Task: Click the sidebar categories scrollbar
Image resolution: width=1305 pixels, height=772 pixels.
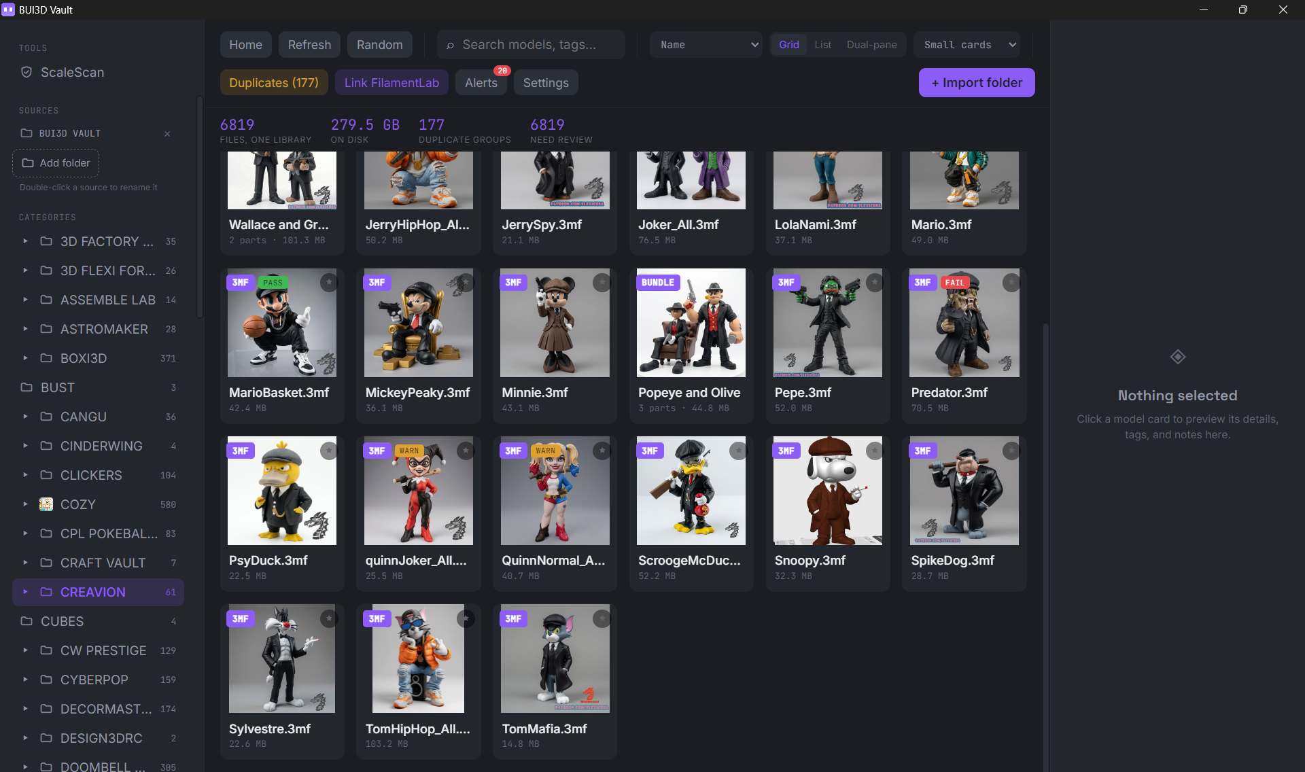Action: coord(199,207)
